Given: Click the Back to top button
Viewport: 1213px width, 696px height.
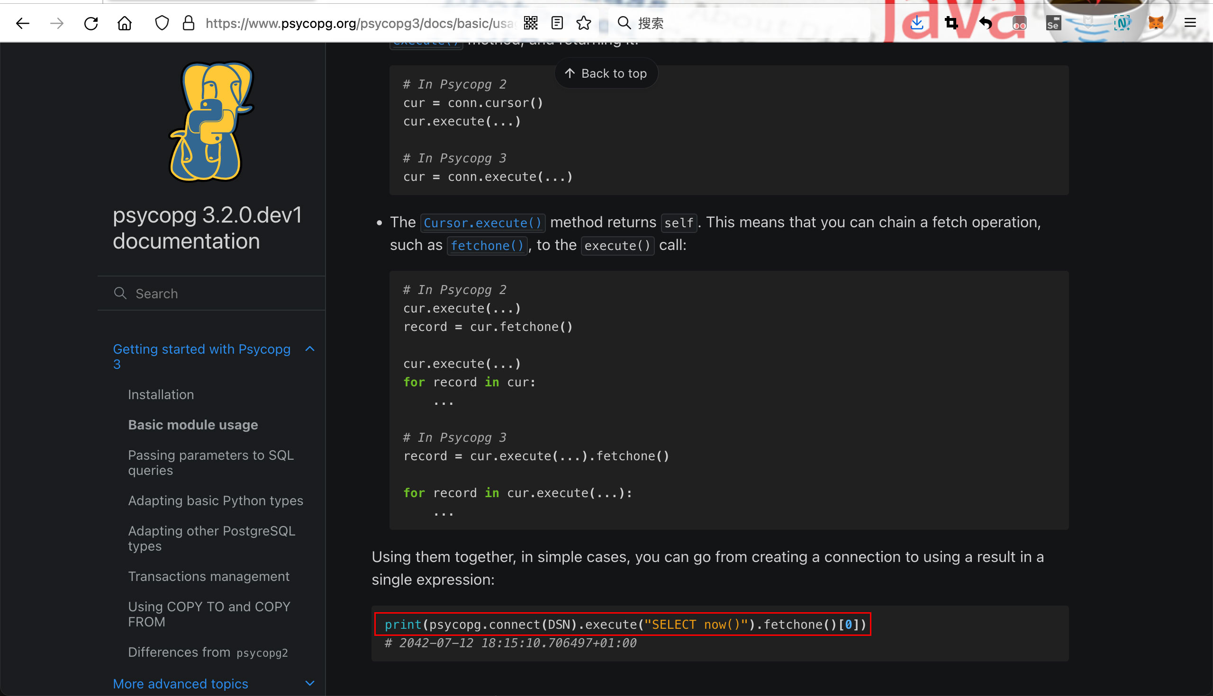Looking at the screenshot, I should pyautogui.click(x=606, y=73).
